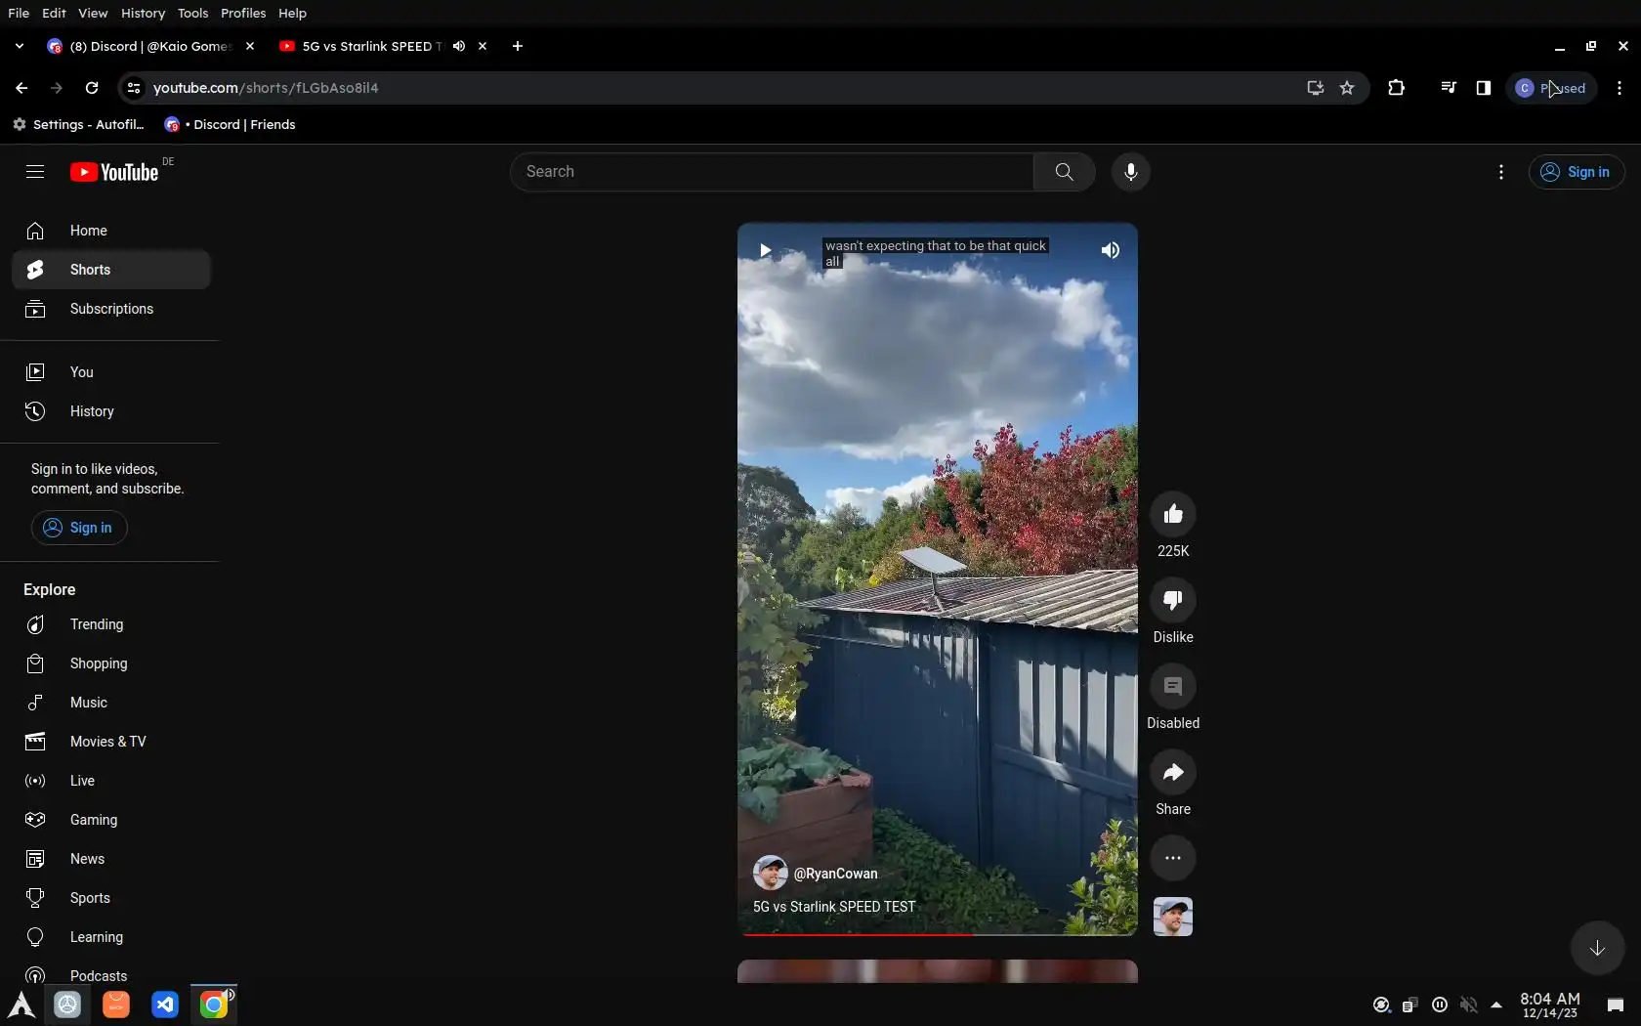The width and height of the screenshot is (1641, 1026).
Task: Open Subscriptions in sidebar
Action: [x=111, y=309]
